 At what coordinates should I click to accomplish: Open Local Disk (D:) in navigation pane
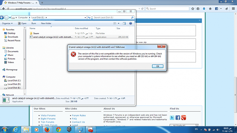pyautogui.click(x=14, y=84)
